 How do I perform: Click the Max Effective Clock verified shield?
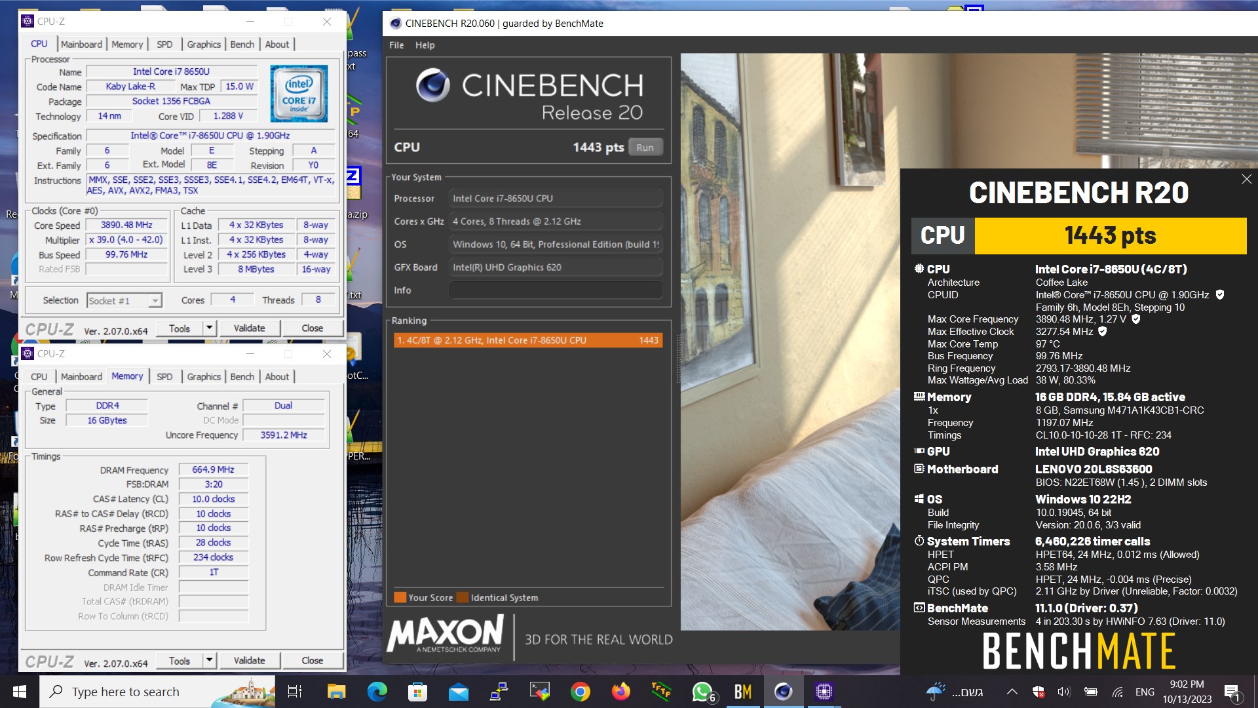coord(1103,332)
